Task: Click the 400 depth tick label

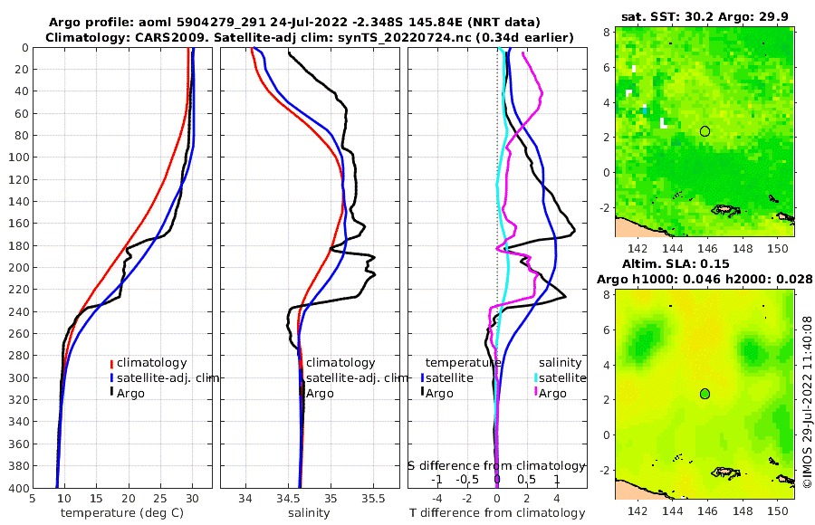Action: pyautogui.click(x=18, y=488)
